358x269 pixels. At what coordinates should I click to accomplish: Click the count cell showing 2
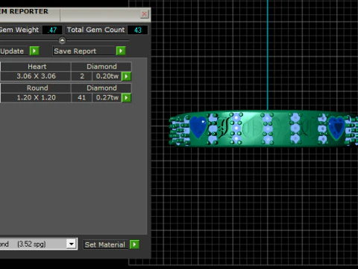81,76
